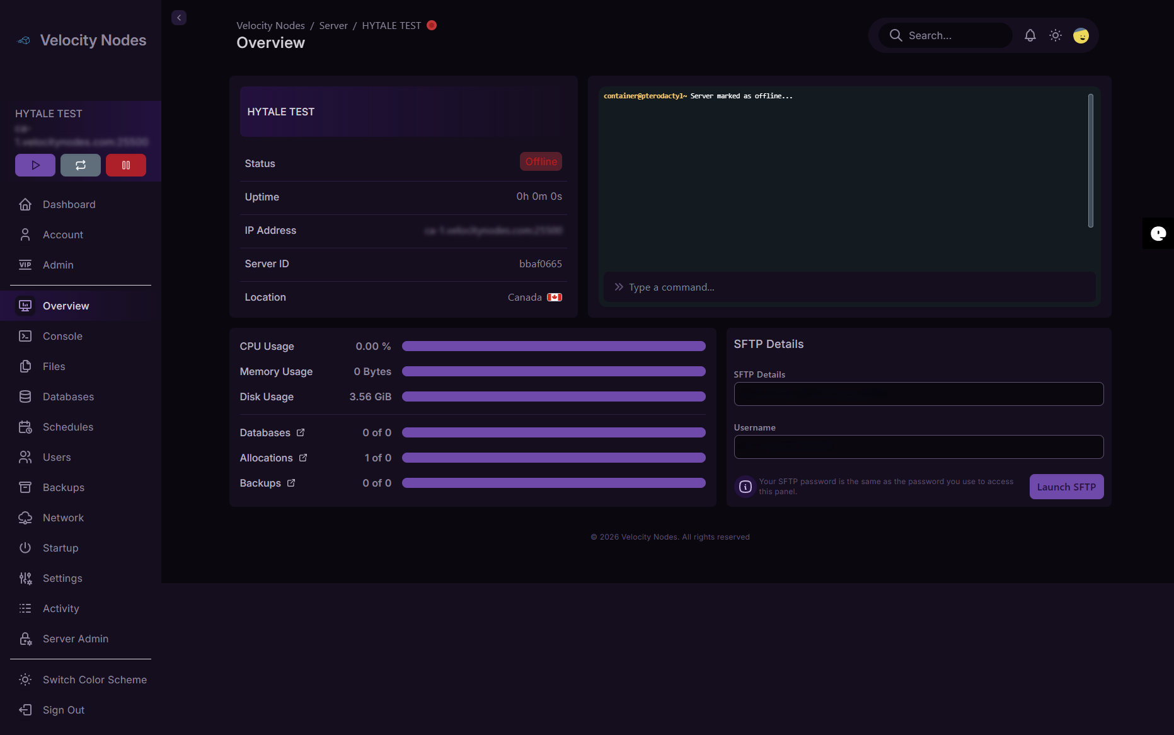
Task: Collapse the sidebar with the chevron button
Action: pyautogui.click(x=178, y=17)
